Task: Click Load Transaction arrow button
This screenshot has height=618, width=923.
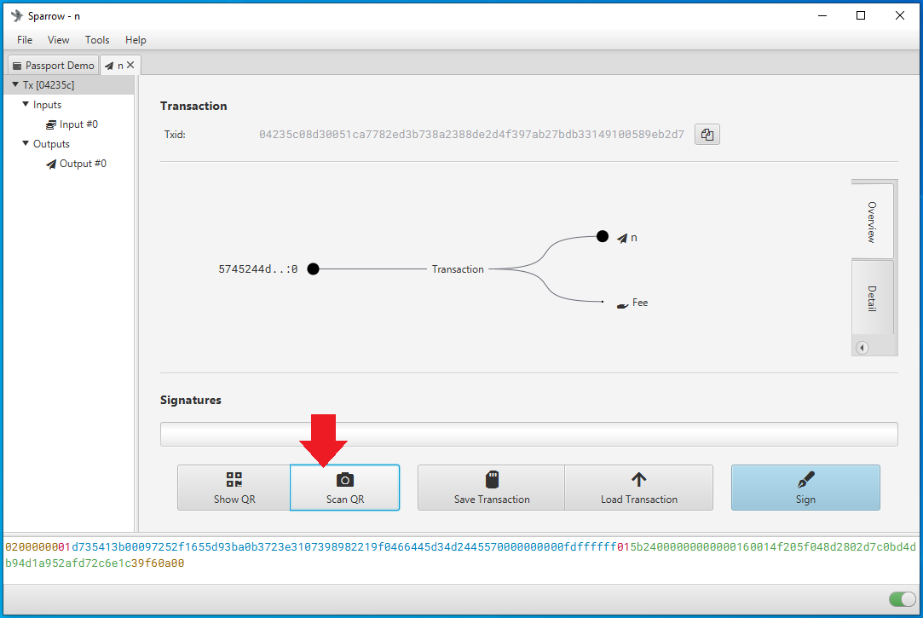Action: (x=638, y=488)
